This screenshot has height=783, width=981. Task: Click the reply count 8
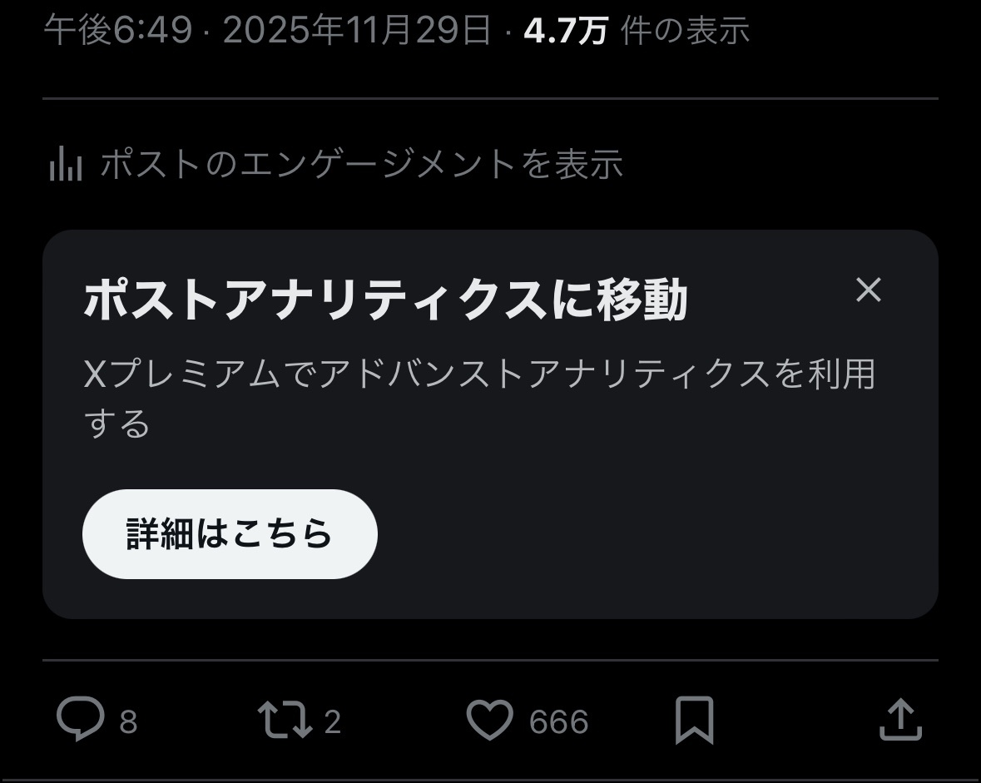click(128, 721)
